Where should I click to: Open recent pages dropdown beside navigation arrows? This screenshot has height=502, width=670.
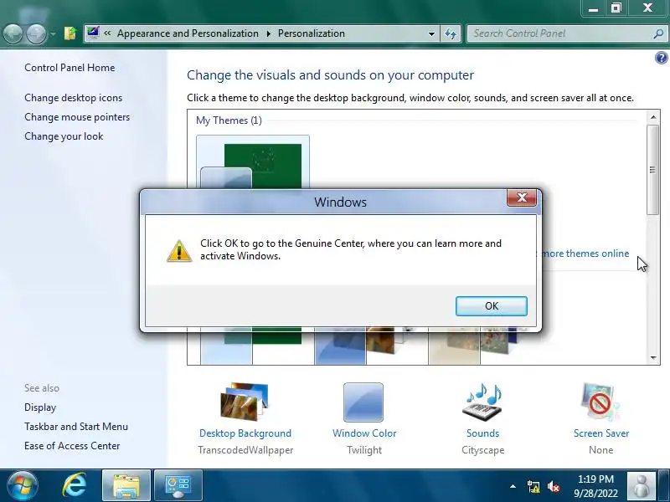pos(53,33)
